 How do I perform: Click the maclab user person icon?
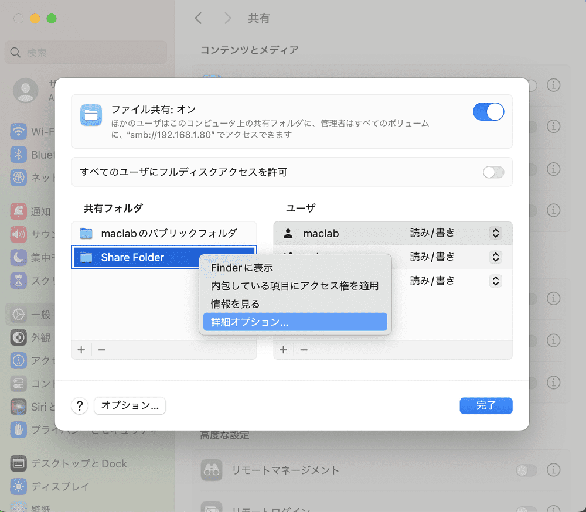pyautogui.click(x=288, y=234)
